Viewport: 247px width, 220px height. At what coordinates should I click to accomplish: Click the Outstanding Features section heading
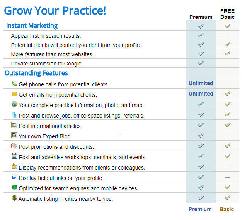point(36,73)
